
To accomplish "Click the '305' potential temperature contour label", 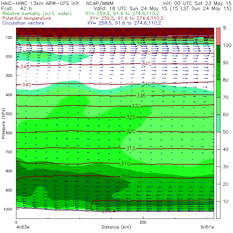I will click(126, 177).
